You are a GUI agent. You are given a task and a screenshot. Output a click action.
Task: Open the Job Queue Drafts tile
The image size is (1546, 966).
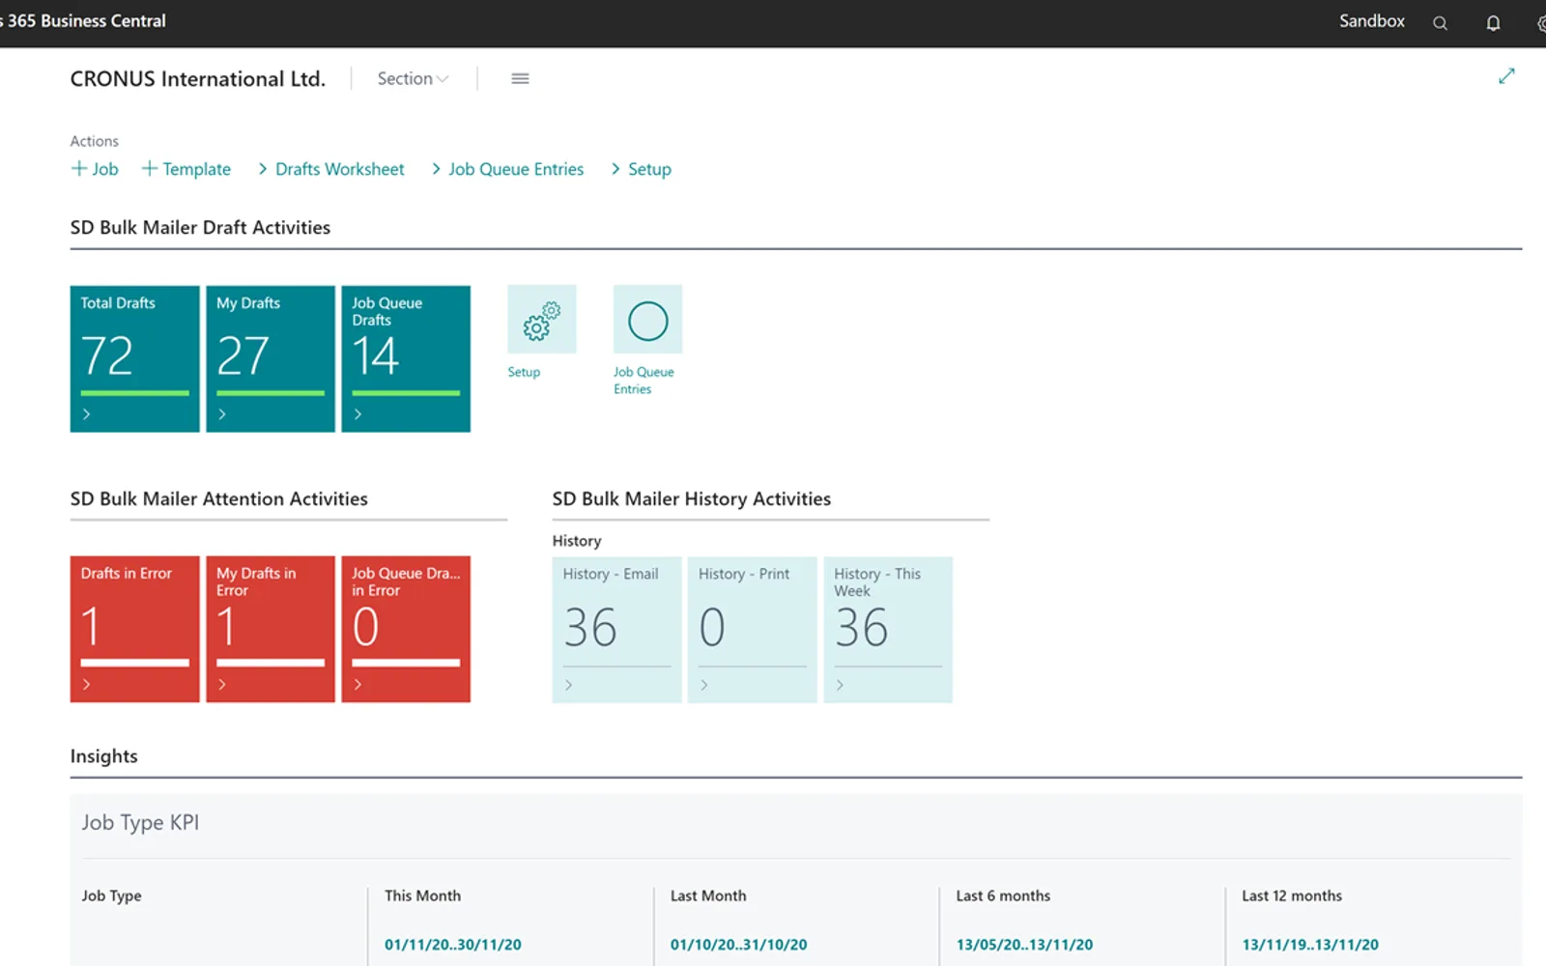[406, 358]
